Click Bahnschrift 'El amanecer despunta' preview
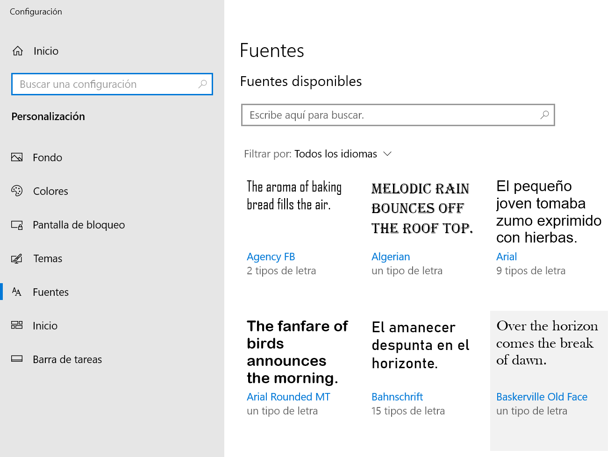This screenshot has width=614, height=457. pyautogui.click(x=421, y=345)
